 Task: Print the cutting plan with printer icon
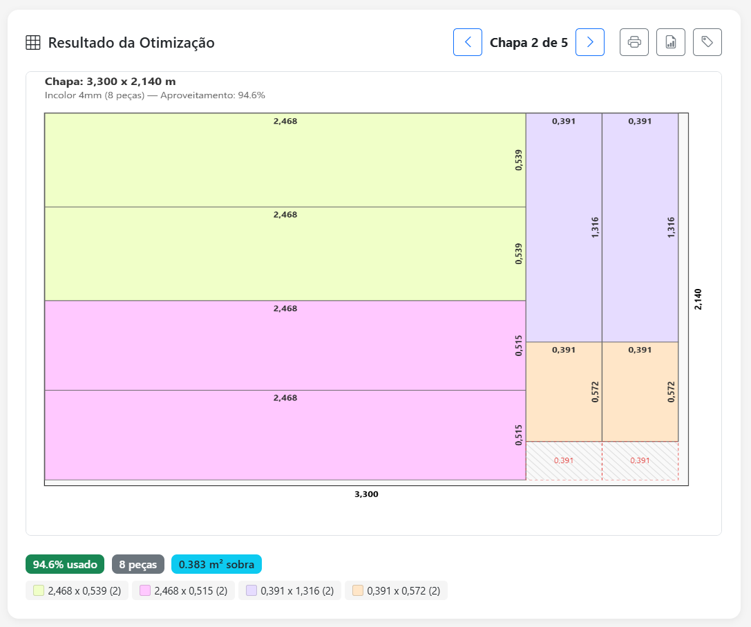[x=634, y=42]
